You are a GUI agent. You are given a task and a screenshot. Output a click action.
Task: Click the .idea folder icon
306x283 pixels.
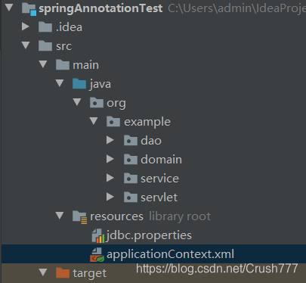pos(45,26)
